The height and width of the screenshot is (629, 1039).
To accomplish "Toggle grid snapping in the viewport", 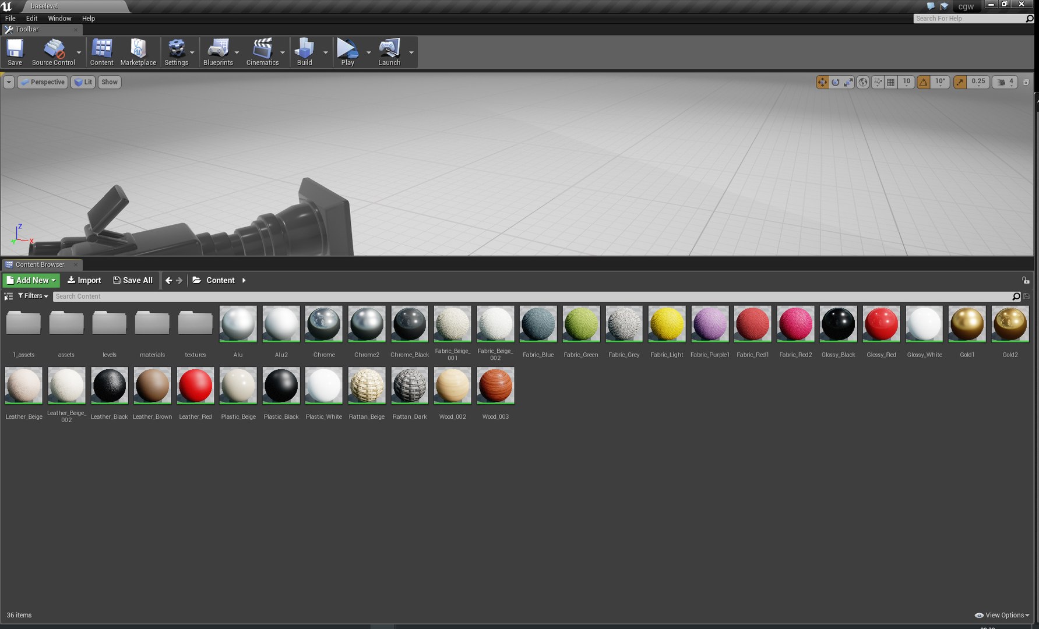I will (890, 82).
